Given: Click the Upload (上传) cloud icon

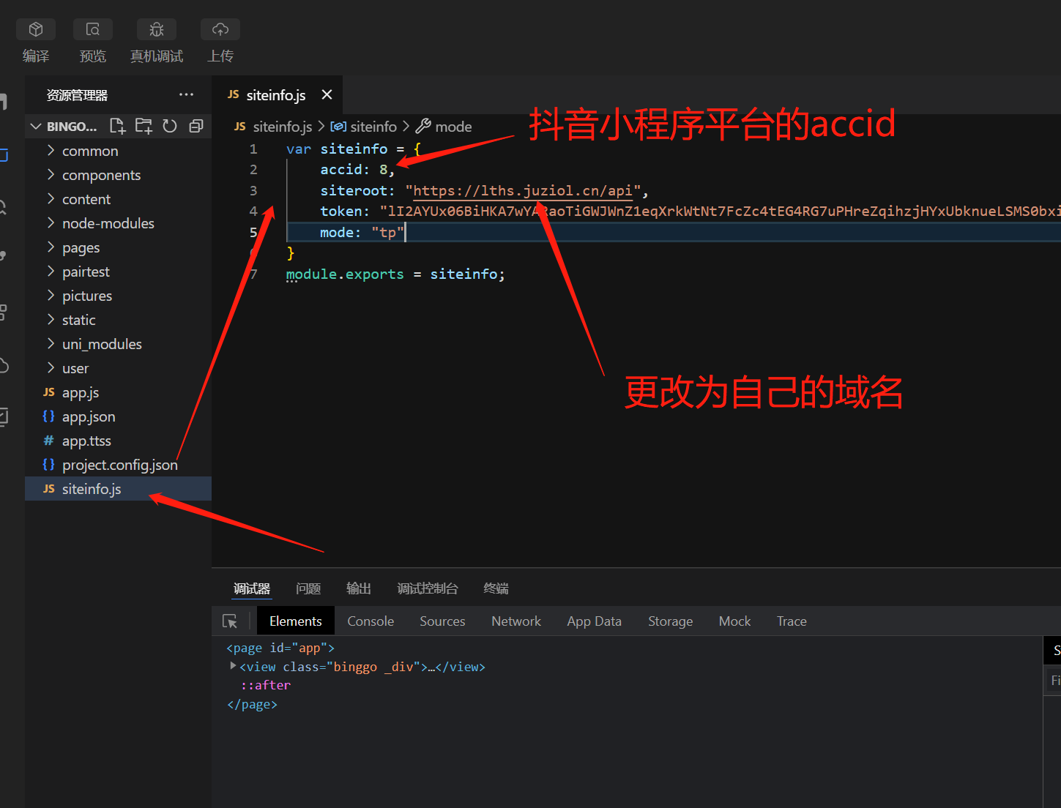Looking at the screenshot, I should 220,30.
